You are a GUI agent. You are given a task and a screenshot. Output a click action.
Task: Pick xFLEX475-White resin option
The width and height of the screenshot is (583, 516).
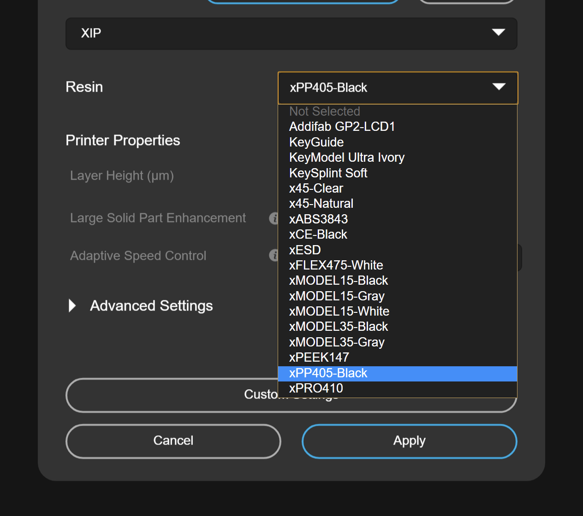point(398,265)
